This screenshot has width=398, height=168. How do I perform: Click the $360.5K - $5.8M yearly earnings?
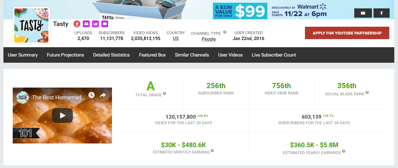pyautogui.click(x=314, y=145)
